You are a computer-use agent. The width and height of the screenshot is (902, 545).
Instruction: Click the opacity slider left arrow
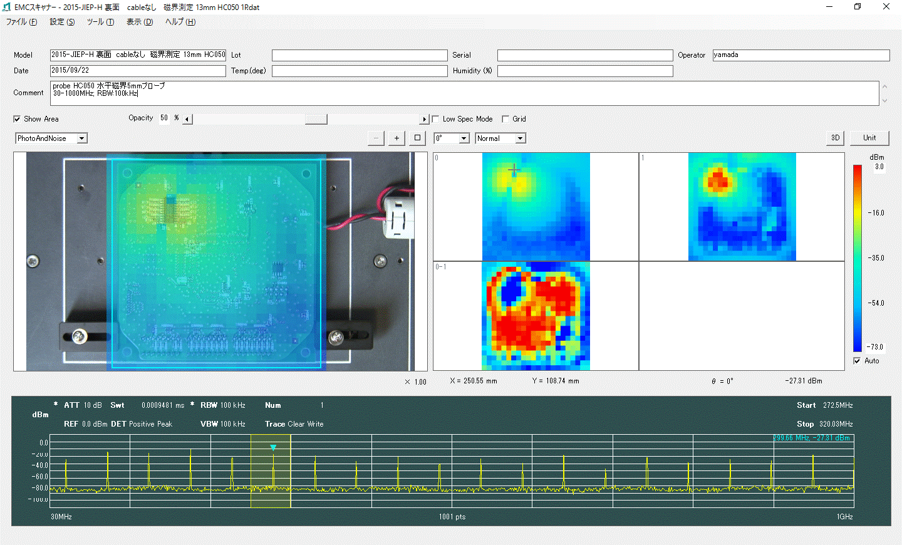(186, 118)
